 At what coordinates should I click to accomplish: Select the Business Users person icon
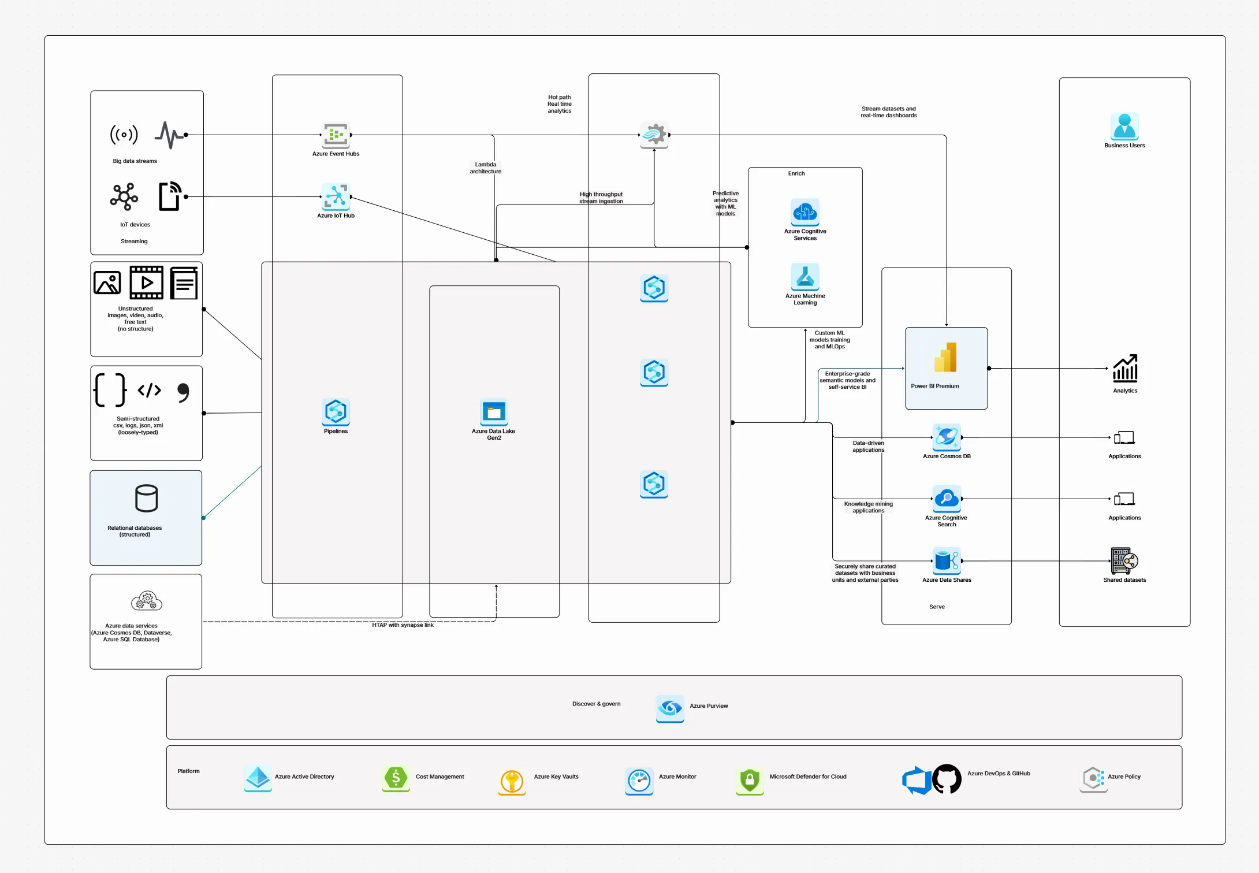tap(1124, 126)
